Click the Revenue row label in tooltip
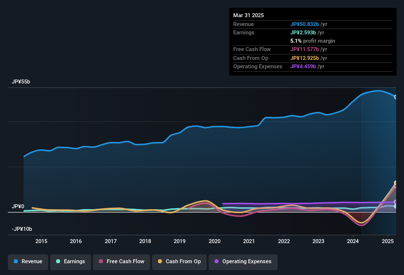 pyautogui.click(x=244, y=24)
